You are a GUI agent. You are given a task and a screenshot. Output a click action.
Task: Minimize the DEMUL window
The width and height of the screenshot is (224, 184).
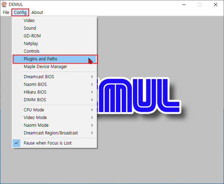click(x=184, y=5)
